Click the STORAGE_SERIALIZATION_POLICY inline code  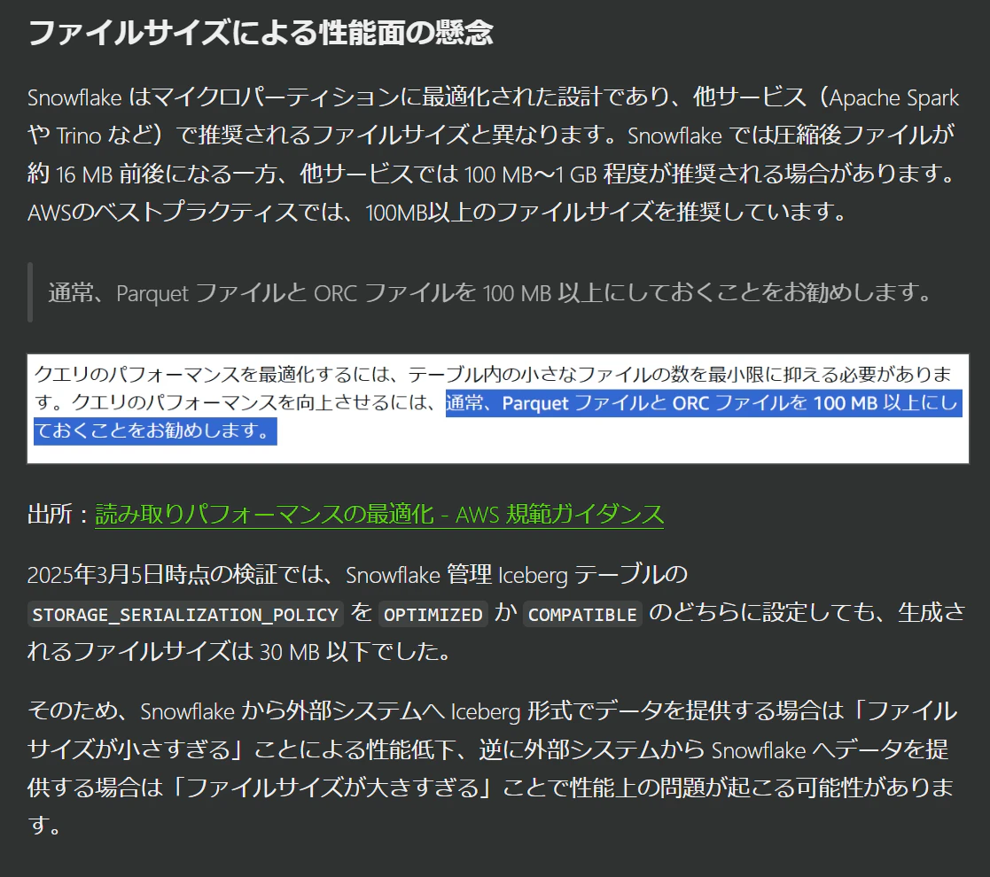click(185, 615)
